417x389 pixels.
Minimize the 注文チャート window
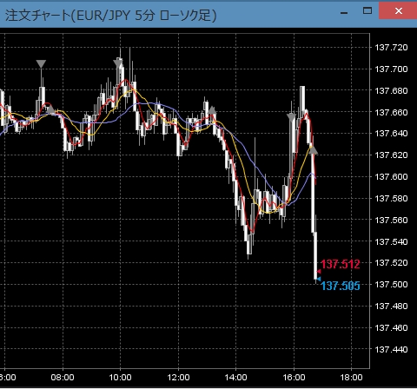pos(344,13)
